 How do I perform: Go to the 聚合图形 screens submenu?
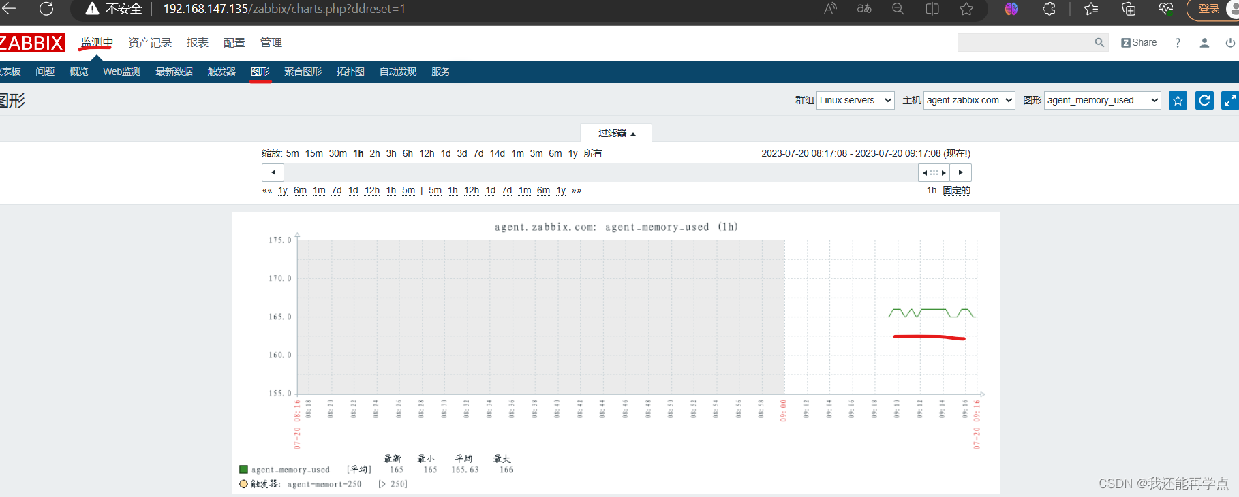(x=303, y=71)
